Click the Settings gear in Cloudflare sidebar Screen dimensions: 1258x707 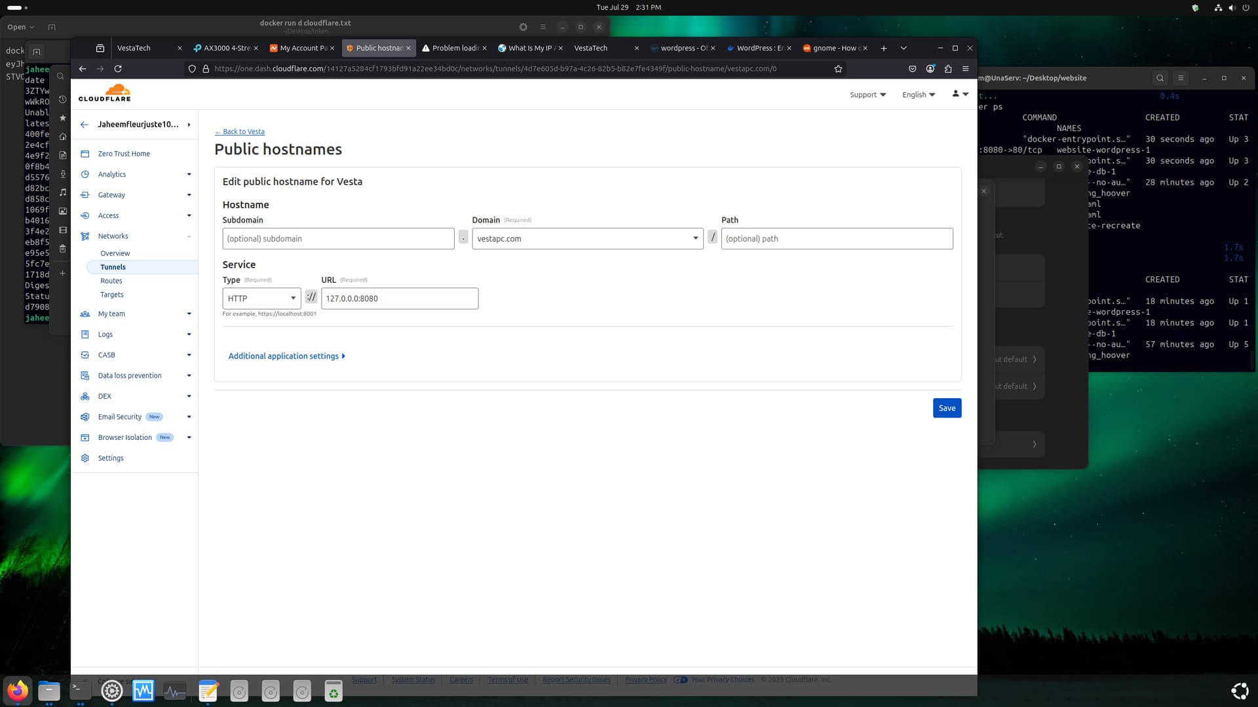click(x=85, y=458)
